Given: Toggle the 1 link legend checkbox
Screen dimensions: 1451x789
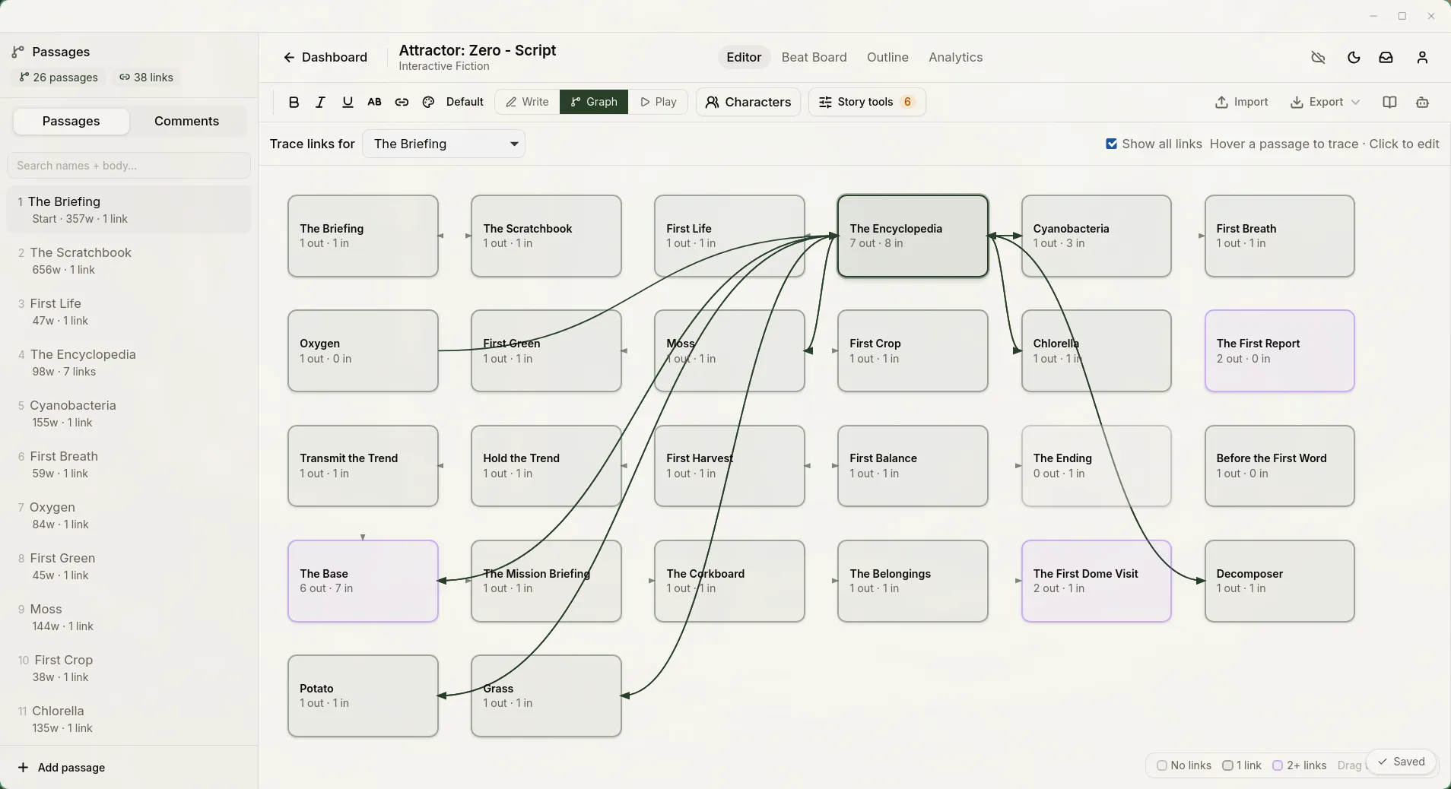Looking at the screenshot, I should pyautogui.click(x=1227, y=765).
